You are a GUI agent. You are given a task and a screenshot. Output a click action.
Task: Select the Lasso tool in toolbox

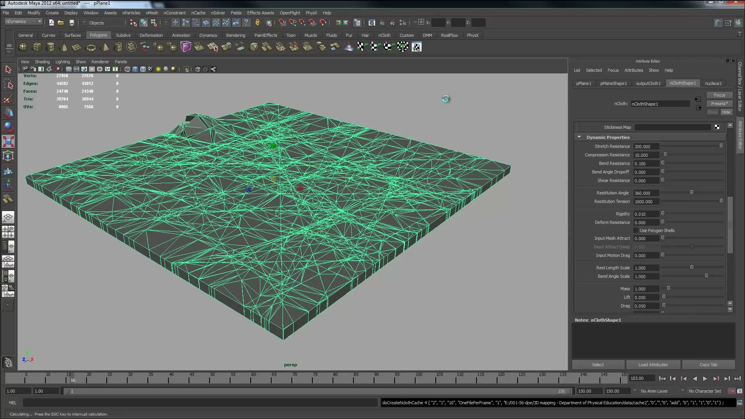pos(8,84)
